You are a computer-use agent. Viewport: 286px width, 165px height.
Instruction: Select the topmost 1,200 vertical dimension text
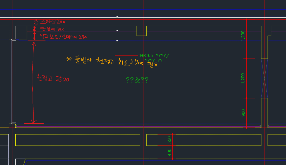[x=243, y=36]
